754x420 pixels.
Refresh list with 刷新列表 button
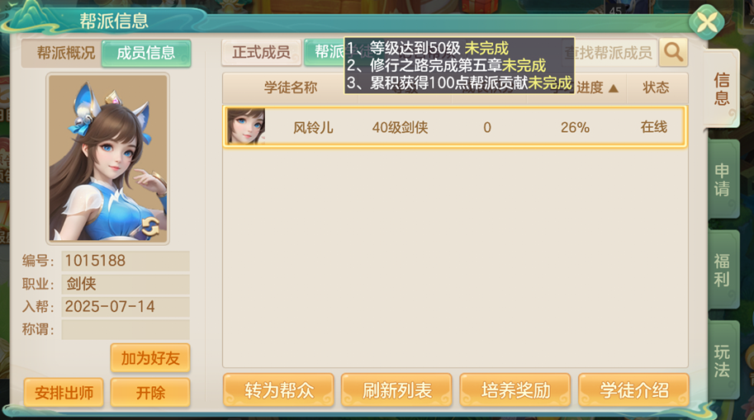coord(396,390)
